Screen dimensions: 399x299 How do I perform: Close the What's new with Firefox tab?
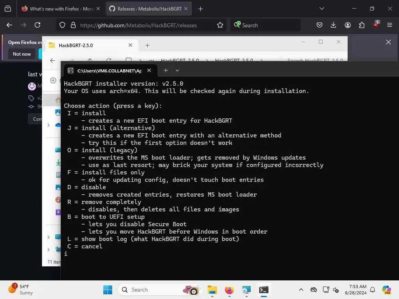coord(98,9)
